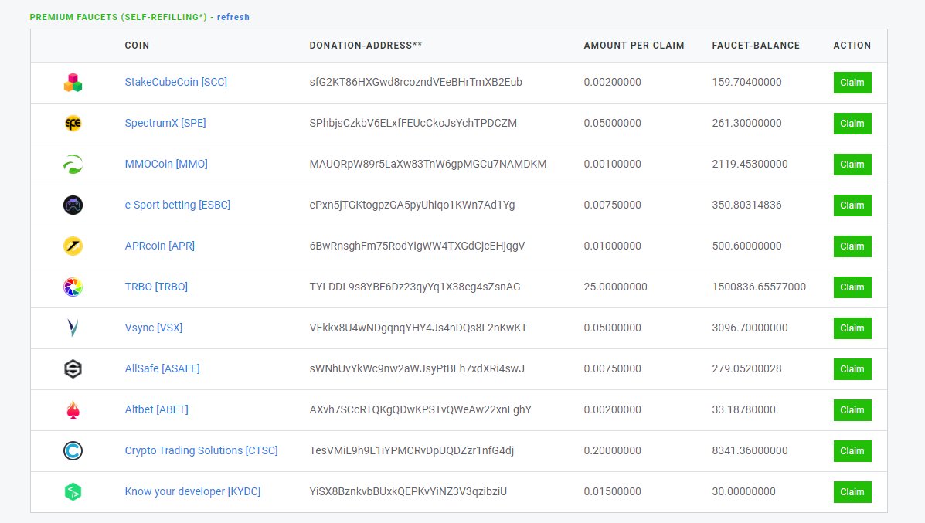Click Claim in the AllSafe row
This screenshot has height=523, width=925.
point(852,369)
